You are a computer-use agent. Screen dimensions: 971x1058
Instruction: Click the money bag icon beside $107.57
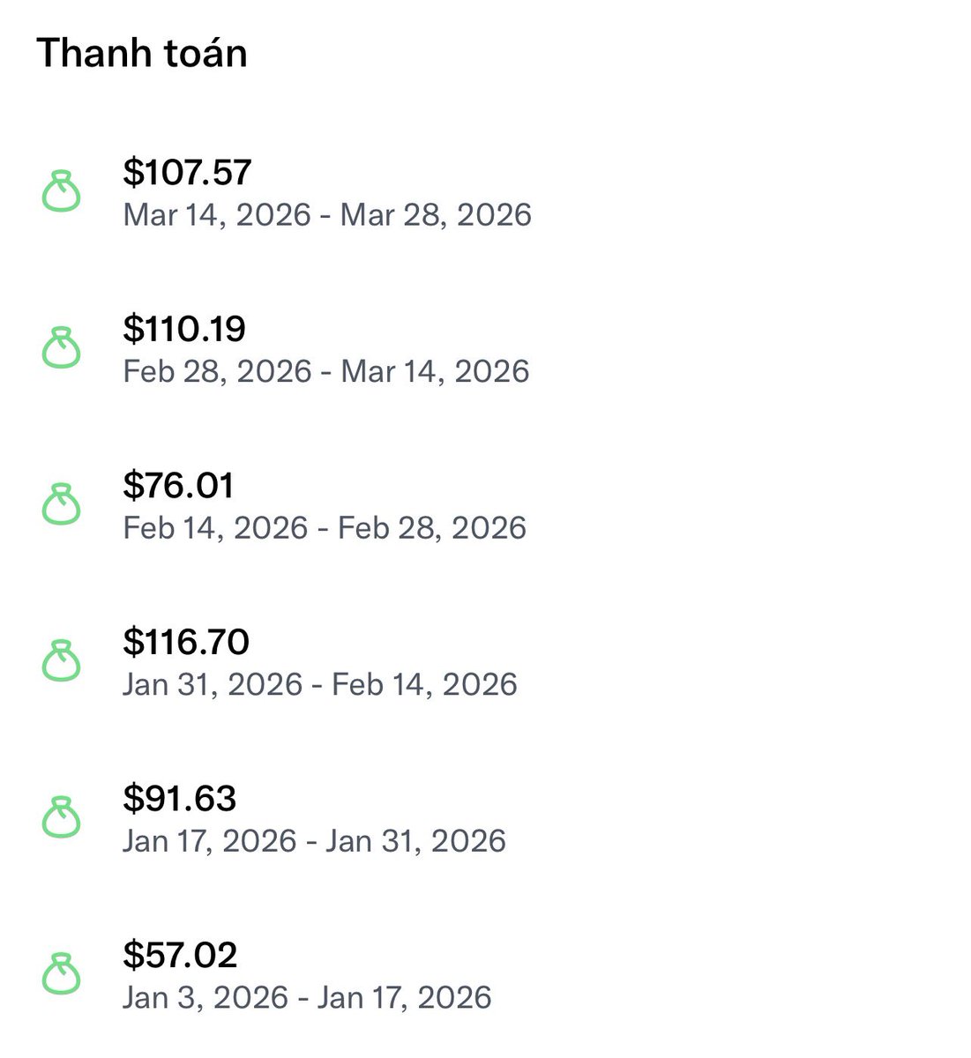pos(62,192)
